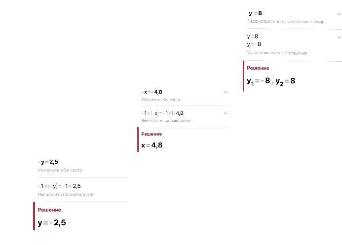Click the x=4,8 solution result
The image size is (342, 245).
[x=152, y=145]
